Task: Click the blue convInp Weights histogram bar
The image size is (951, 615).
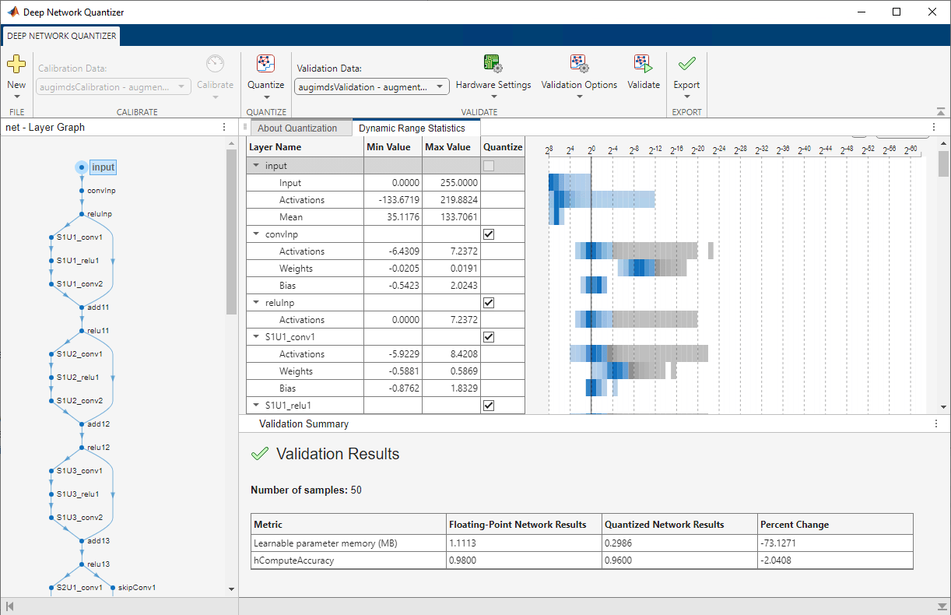Action: coord(640,269)
